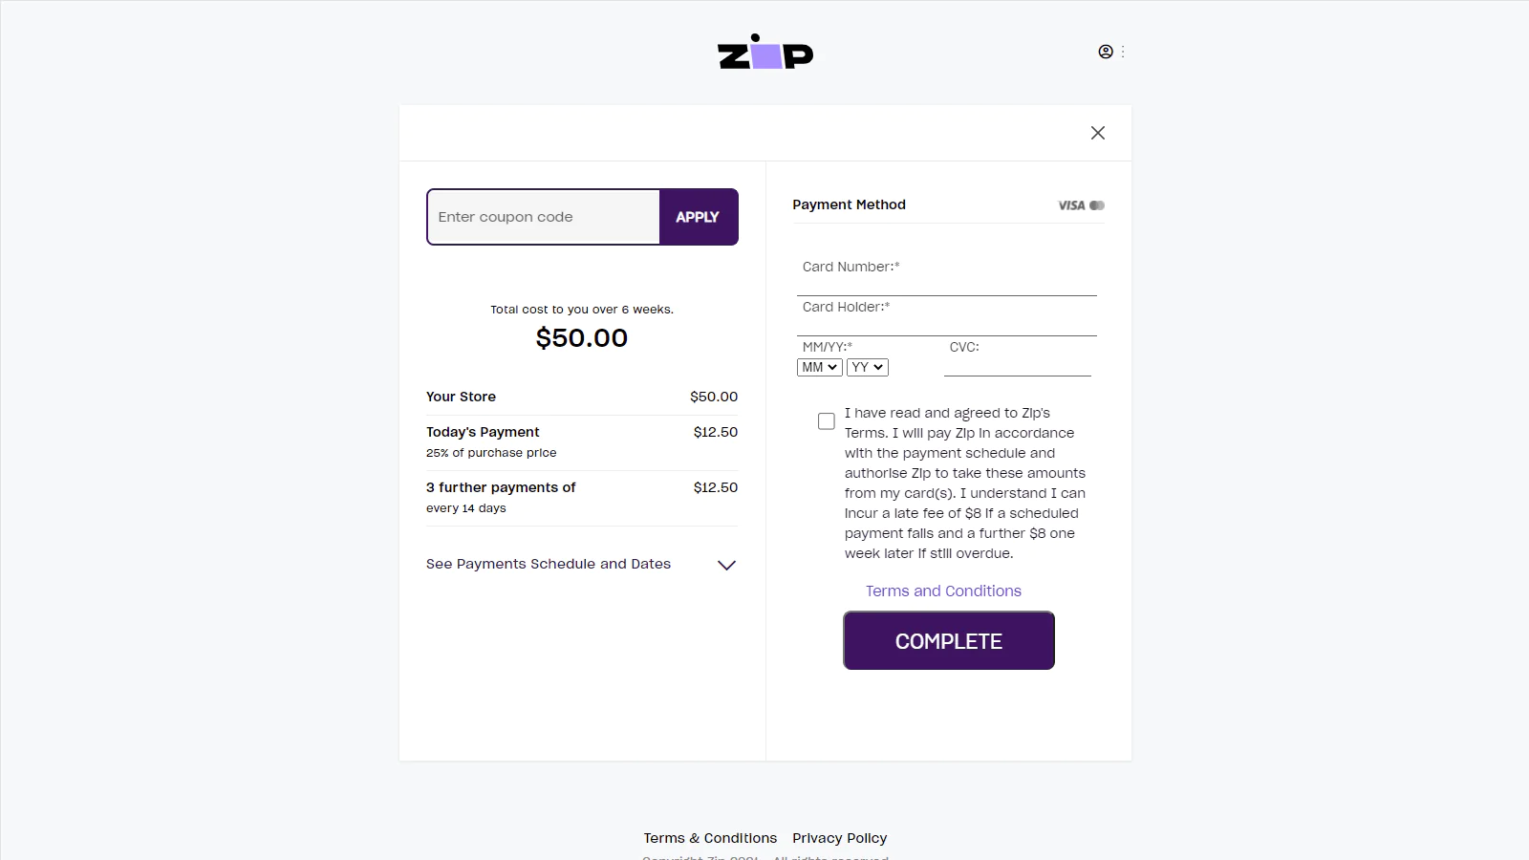Screen dimensions: 1529x860
Task: Focus the Enter coupon code field
Action: point(544,217)
